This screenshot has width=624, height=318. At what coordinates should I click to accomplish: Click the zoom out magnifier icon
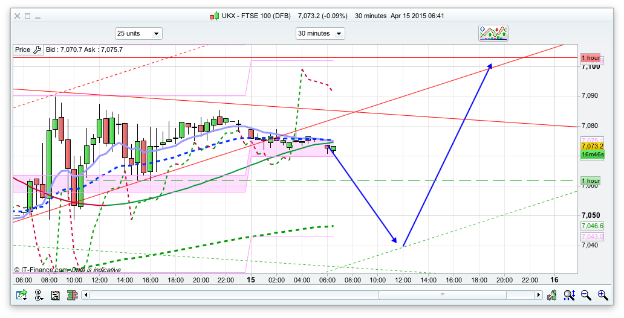586,295
